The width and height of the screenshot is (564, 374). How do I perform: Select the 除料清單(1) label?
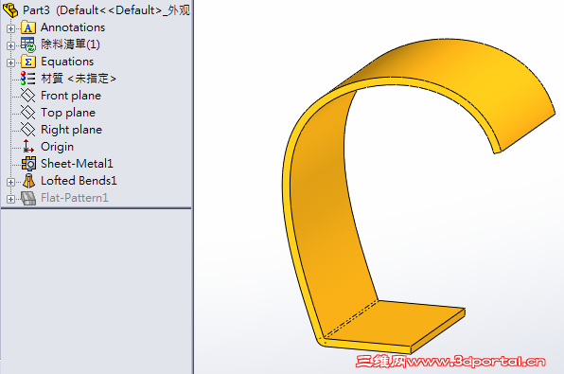click(70, 45)
